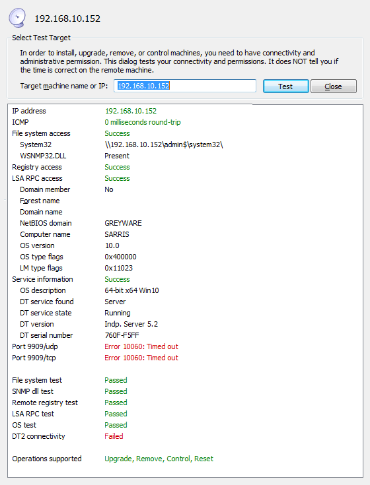Click the DT service state 'Running' value
The height and width of the screenshot is (485, 370).
point(118,313)
